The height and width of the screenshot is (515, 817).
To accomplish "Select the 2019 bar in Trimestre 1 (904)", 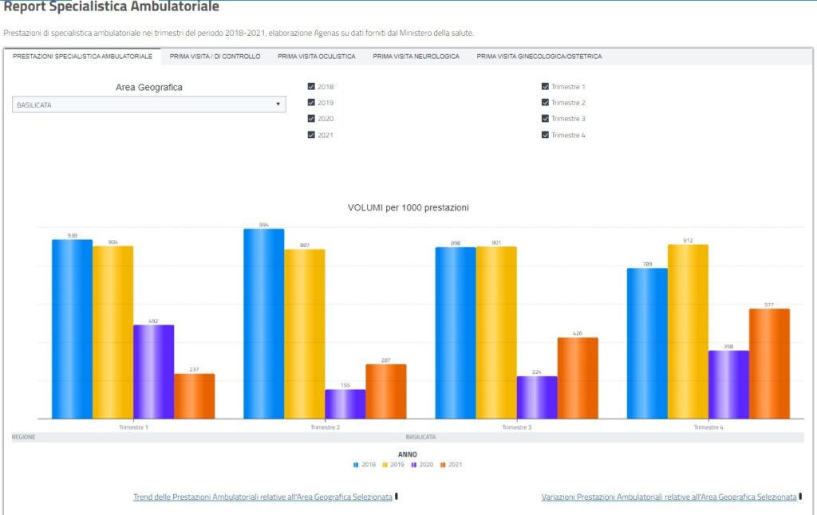I will (x=113, y=332).
